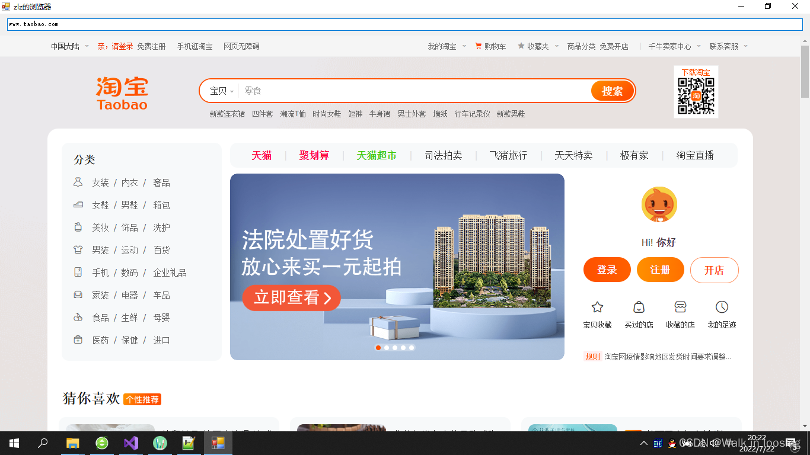Open 收藏的店 shop icon
The image size is (810, 455).
tap(680, 307)
